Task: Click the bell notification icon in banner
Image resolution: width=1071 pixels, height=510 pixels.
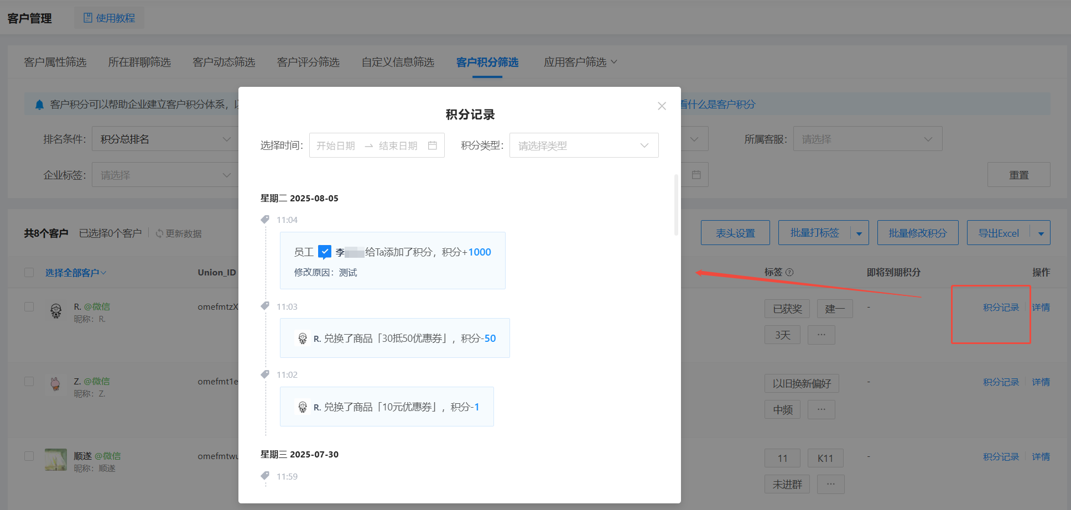Action: click(39, 105)
